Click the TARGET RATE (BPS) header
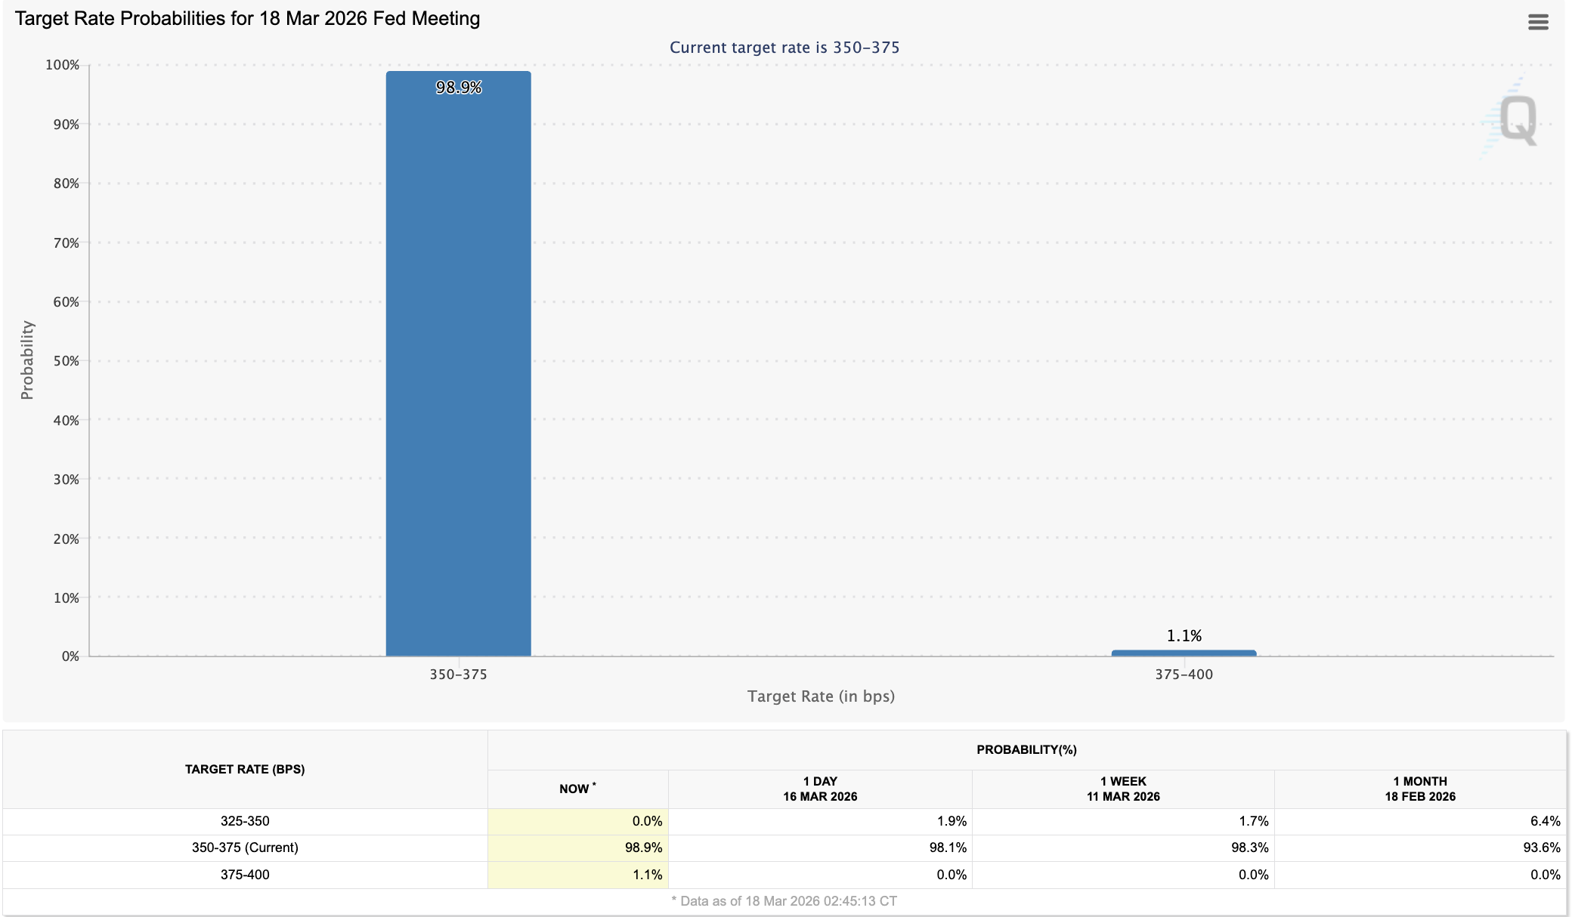 click(245, 769)
